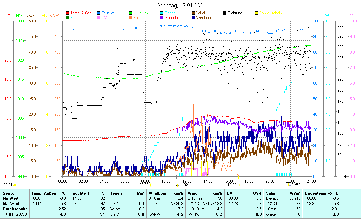The width and height of the screenshot is (361, 219).
Task: Click the Durchschnitt row label
Action: coord(14,209)
